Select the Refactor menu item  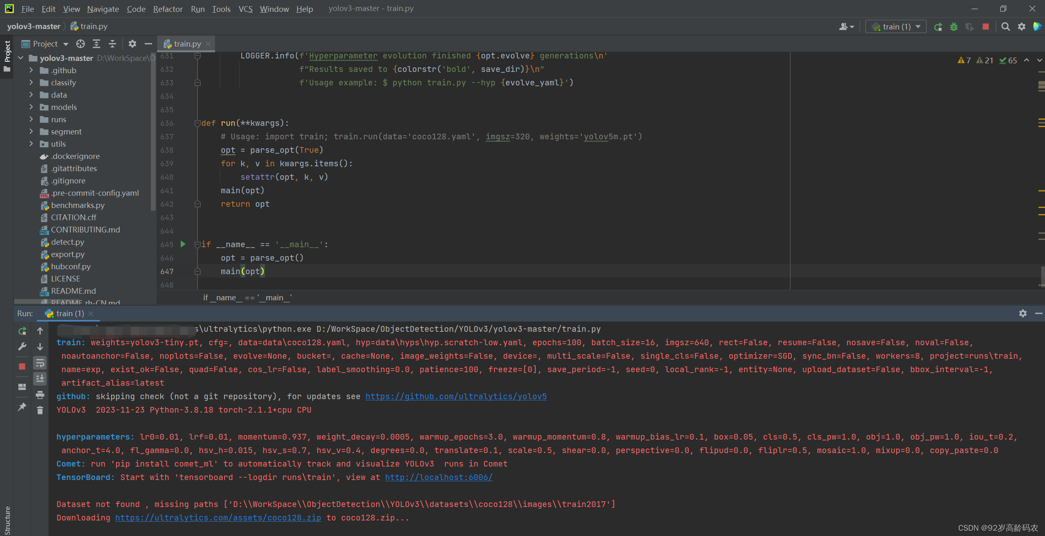tap(168, 8)
